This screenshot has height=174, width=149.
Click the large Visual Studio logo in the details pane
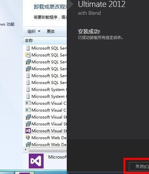pyautogui.click(x=36, y=161)
